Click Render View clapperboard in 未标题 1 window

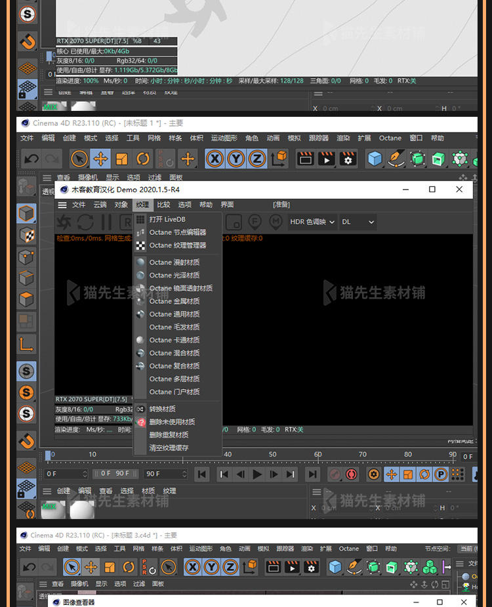coord(306,159)
